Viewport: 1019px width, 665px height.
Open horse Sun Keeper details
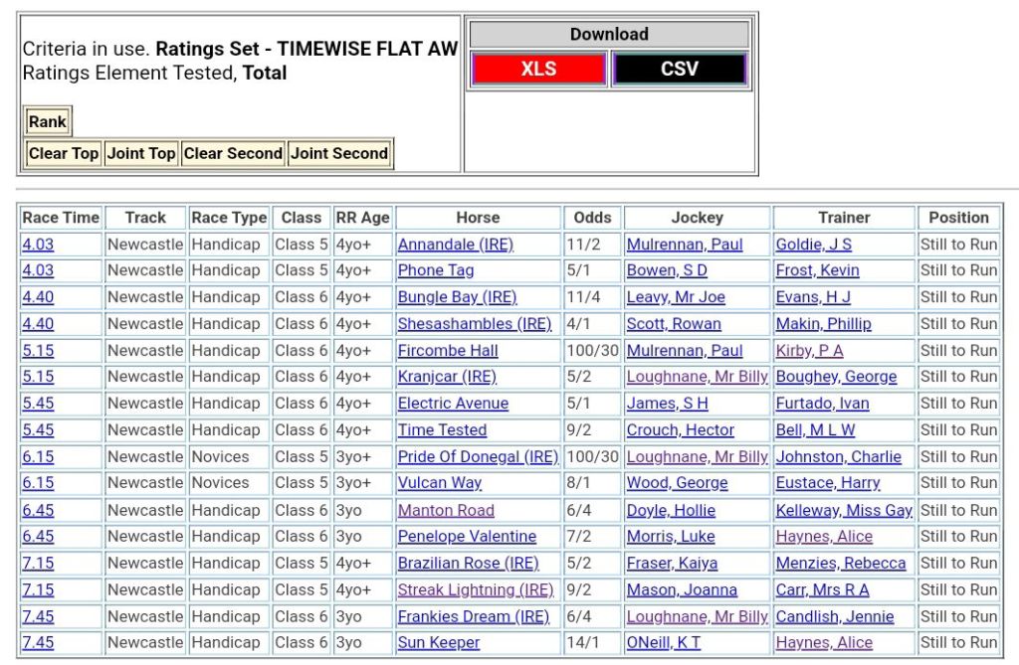439,643
